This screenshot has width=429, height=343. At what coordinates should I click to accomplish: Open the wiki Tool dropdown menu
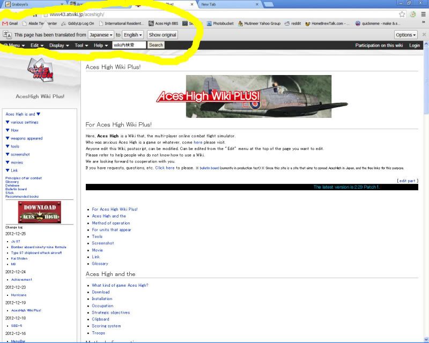[x=82, y=46]
